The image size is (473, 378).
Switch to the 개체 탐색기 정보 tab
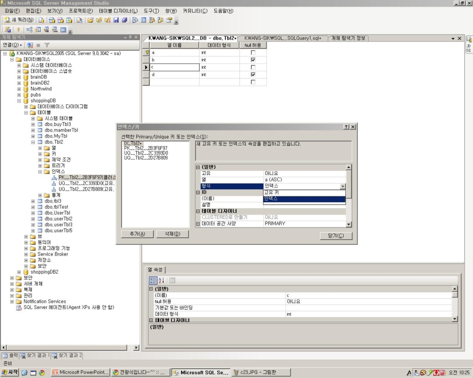click(x=348, y=38)
